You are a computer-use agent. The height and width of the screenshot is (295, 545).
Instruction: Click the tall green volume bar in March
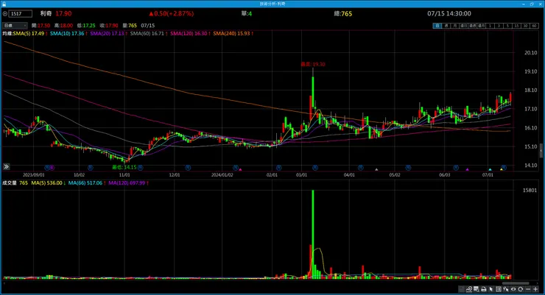(x=313, y=234)
